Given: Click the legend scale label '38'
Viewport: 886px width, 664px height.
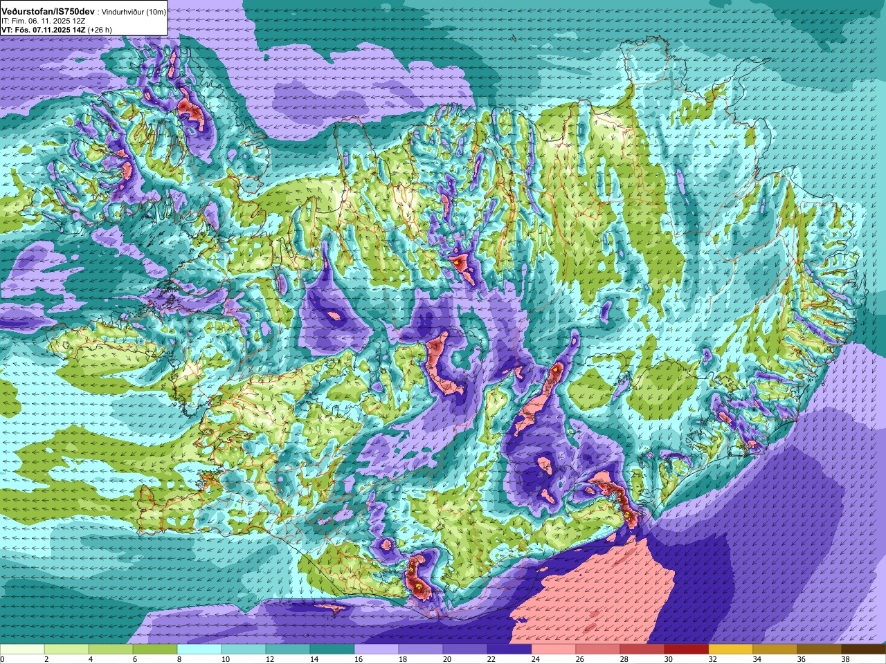Looking at the screenshot, I should [845, 659].
